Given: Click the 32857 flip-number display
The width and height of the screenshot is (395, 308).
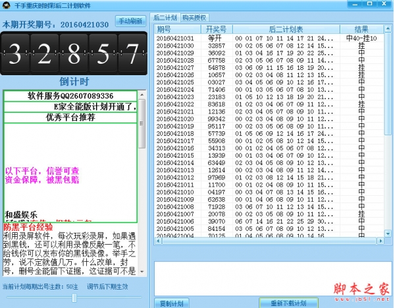Looking at the screenshot, I should [x=74, y=53].
